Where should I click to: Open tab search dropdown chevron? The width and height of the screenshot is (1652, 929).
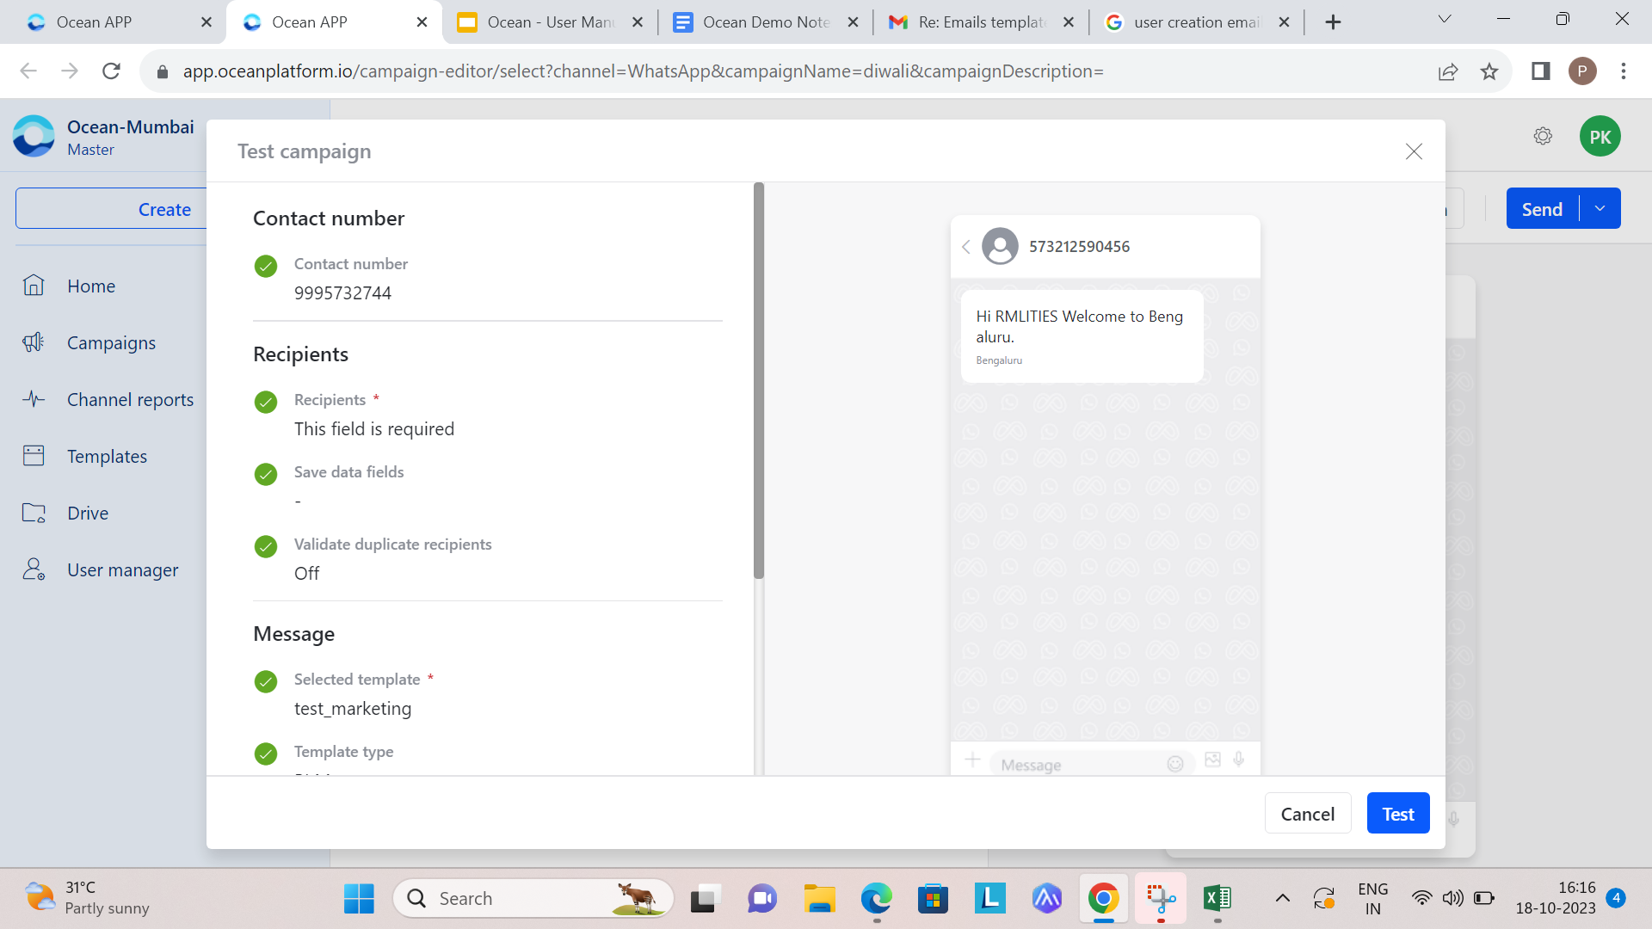[x=1445, y=20]
